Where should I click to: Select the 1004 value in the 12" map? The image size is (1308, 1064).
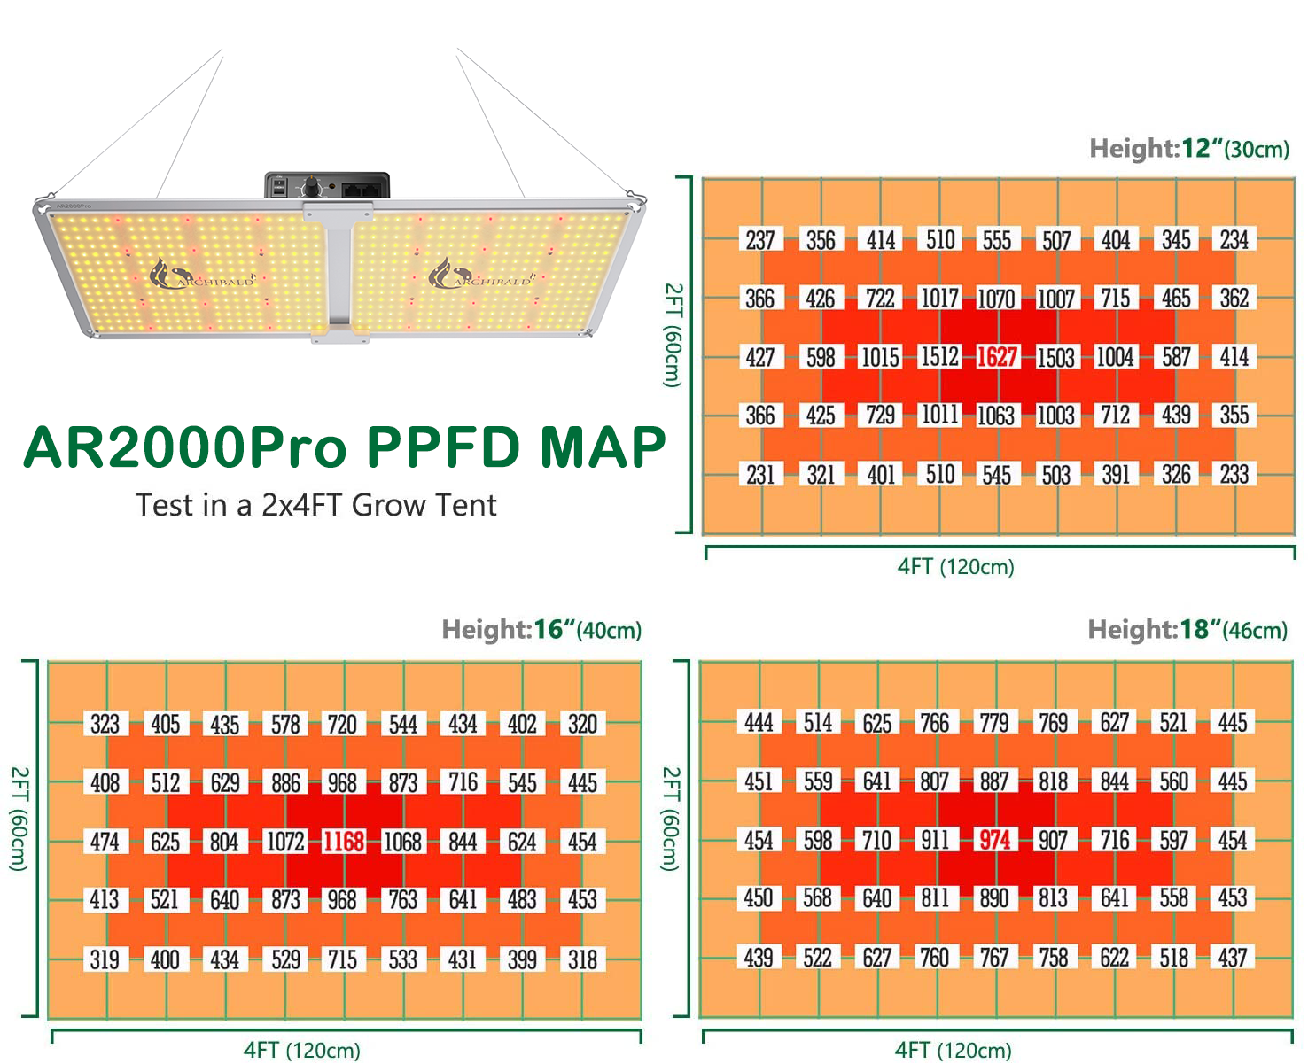(1115, 357)
